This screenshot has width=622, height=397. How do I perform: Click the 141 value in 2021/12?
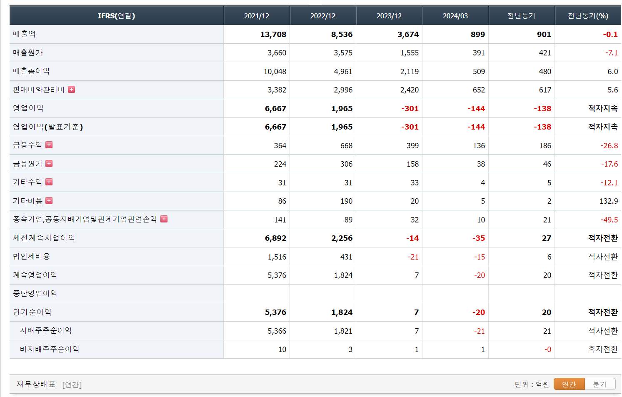tap(280, 220)
